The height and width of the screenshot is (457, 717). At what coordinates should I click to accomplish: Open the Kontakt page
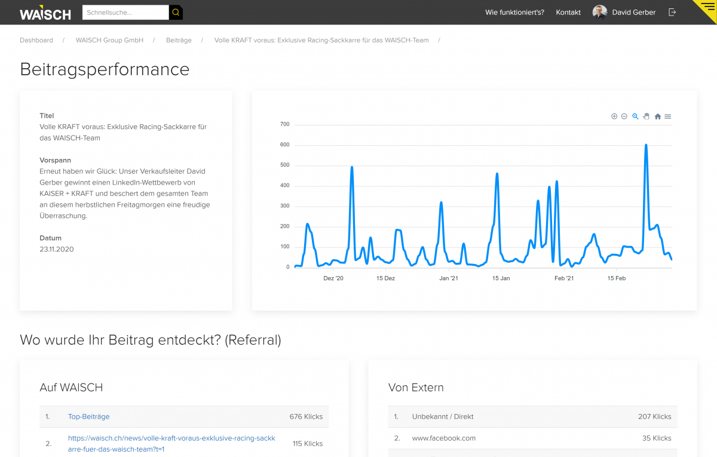click(x=568, y=13)
